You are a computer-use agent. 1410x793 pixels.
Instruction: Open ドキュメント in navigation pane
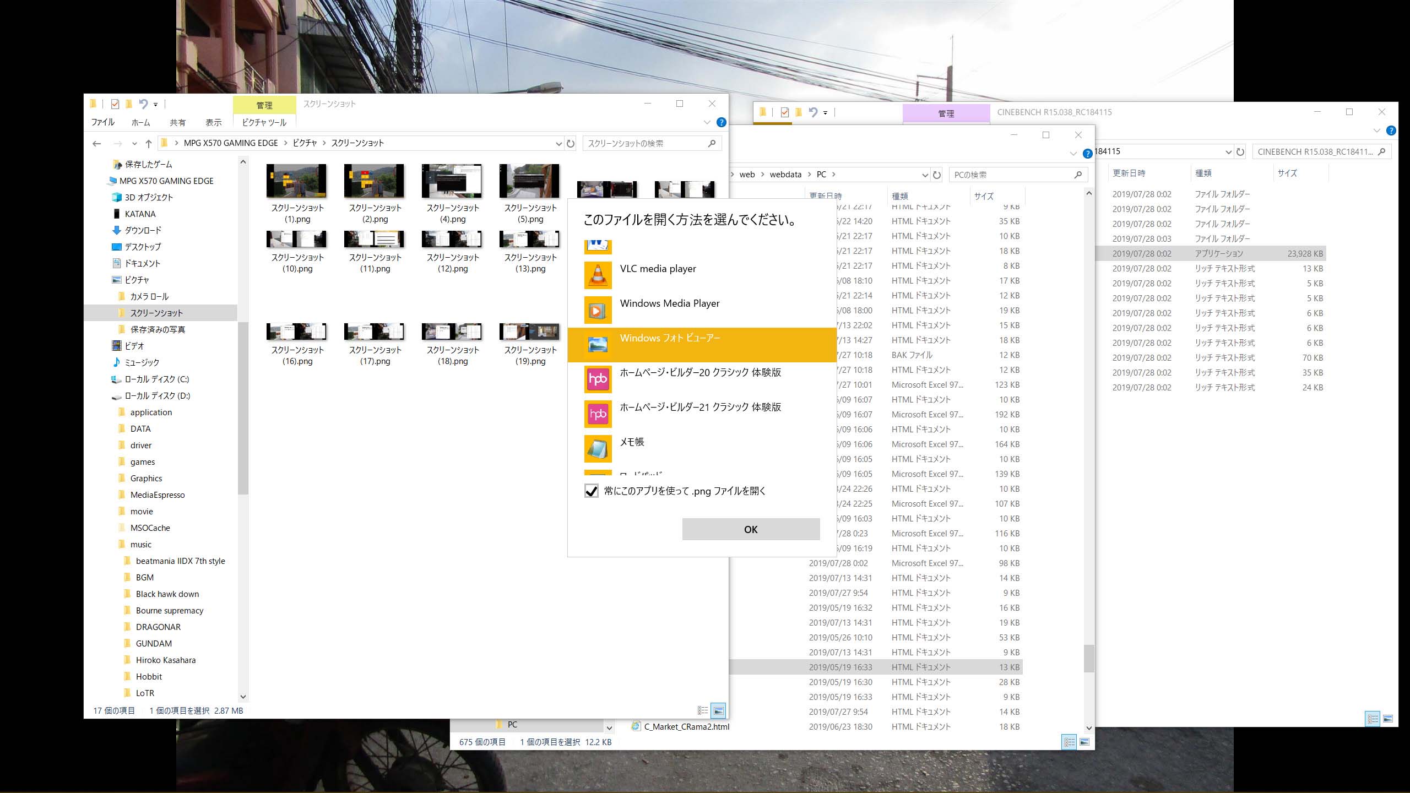142,263
